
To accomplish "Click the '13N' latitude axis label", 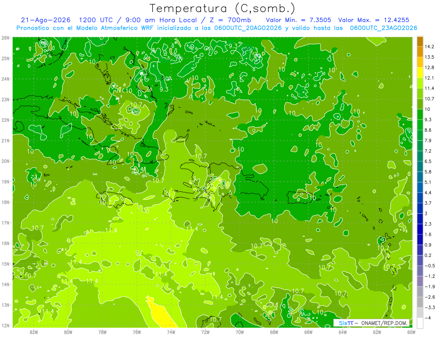I will [x=5, y=305].
